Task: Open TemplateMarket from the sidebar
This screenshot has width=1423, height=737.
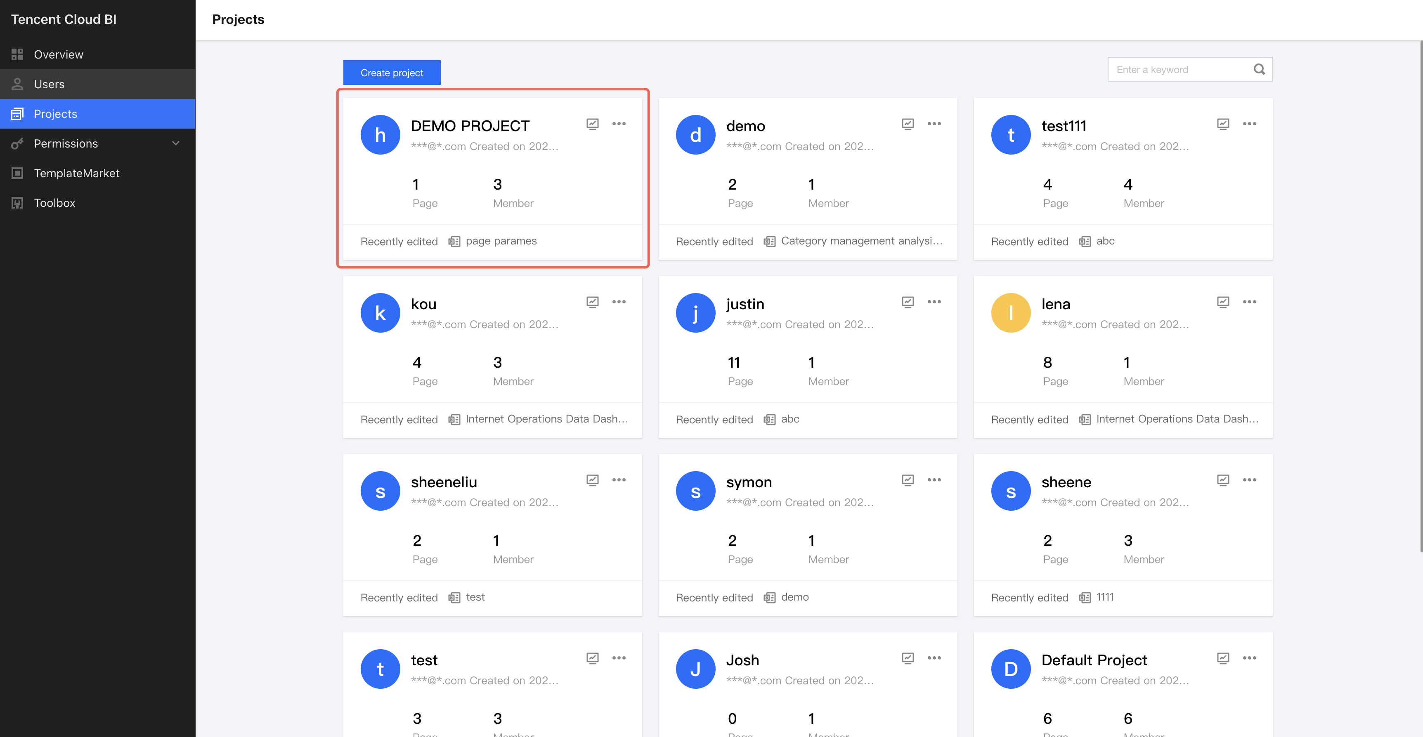Action: coord(76,173)
